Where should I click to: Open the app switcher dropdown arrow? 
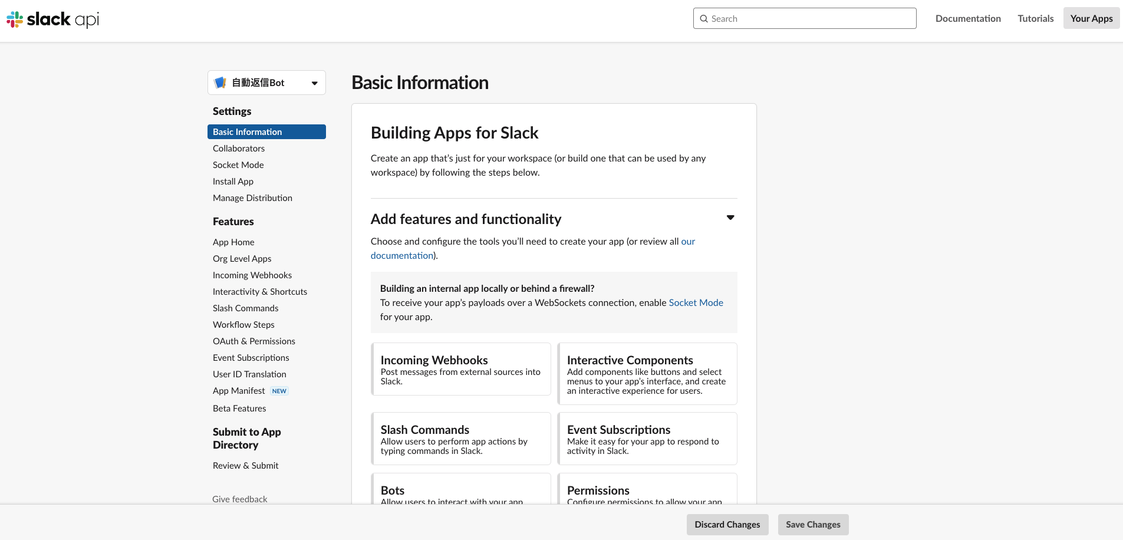[x=314, y=83]
